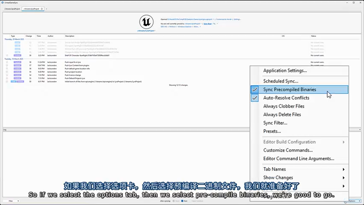Image resolution: width=364 pixels, height=205 pixels.
Task: Click the new tab plus icon next to the stream tabs
Action: pos(47,9)
